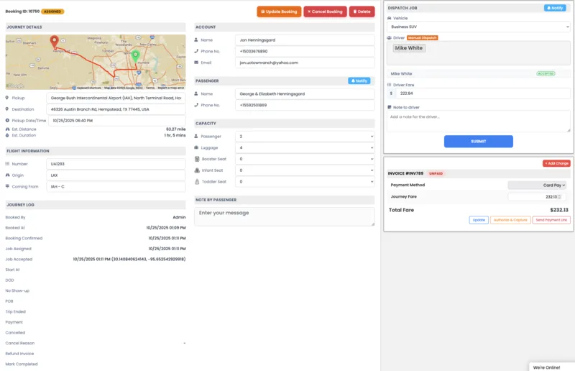Open the Passenger count dropdown
Viewport: 575px width, 371px height.
tap(305, 136)
